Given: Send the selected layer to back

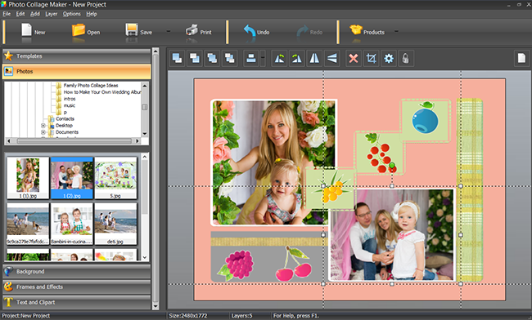Looking at the screenshot, I should [195, 59].
